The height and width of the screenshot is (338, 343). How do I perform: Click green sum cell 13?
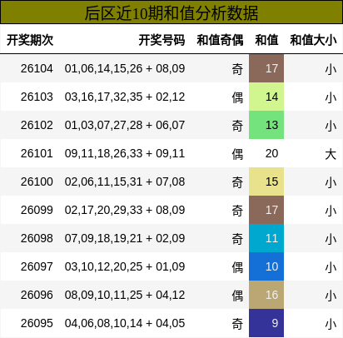266,125
